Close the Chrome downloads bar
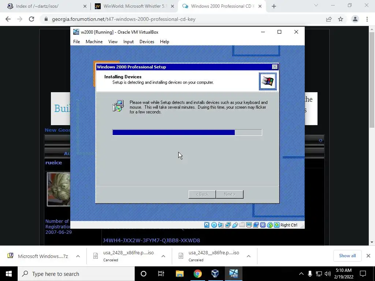The image size is (375, 281). [368, 256]
